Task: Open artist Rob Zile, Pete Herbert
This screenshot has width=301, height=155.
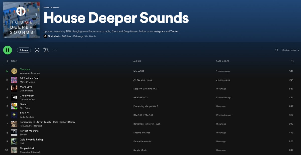Action: tap(31, 126)
